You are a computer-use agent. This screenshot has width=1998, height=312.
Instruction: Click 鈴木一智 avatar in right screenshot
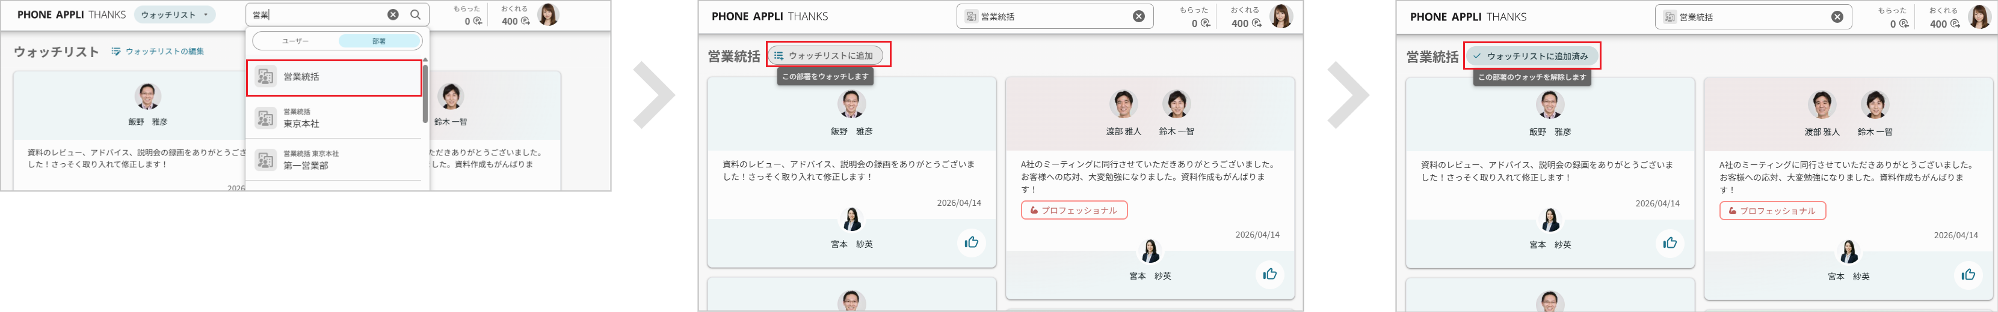(x=1875, y=104)
